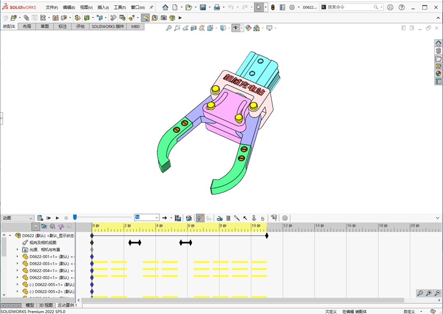This screenshot has width=443, height=314.
Task: Play the animation from start
Action: pyautogui.click(x=49, y=218)
